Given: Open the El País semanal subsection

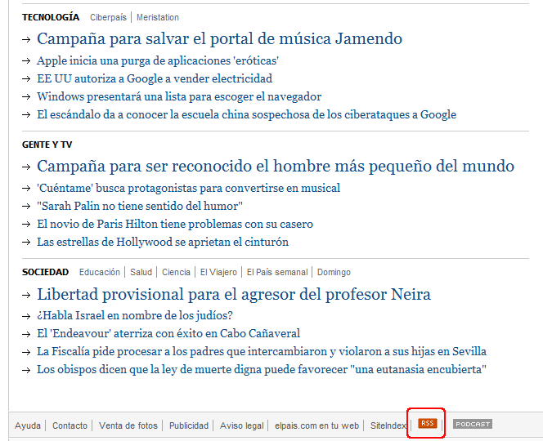Looking at the screenshot, I should [x=277, y=272].
